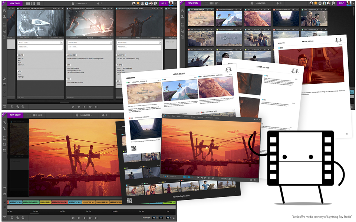Fast-forward playback in the top-left window
Viewport: 356px width, 222px height.
90,107
